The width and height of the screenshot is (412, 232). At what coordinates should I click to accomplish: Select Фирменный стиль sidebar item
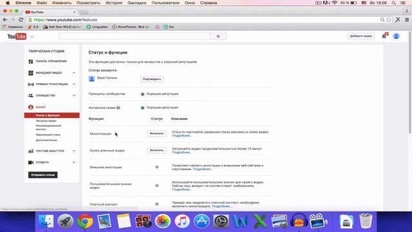click(x=48, y=135)
